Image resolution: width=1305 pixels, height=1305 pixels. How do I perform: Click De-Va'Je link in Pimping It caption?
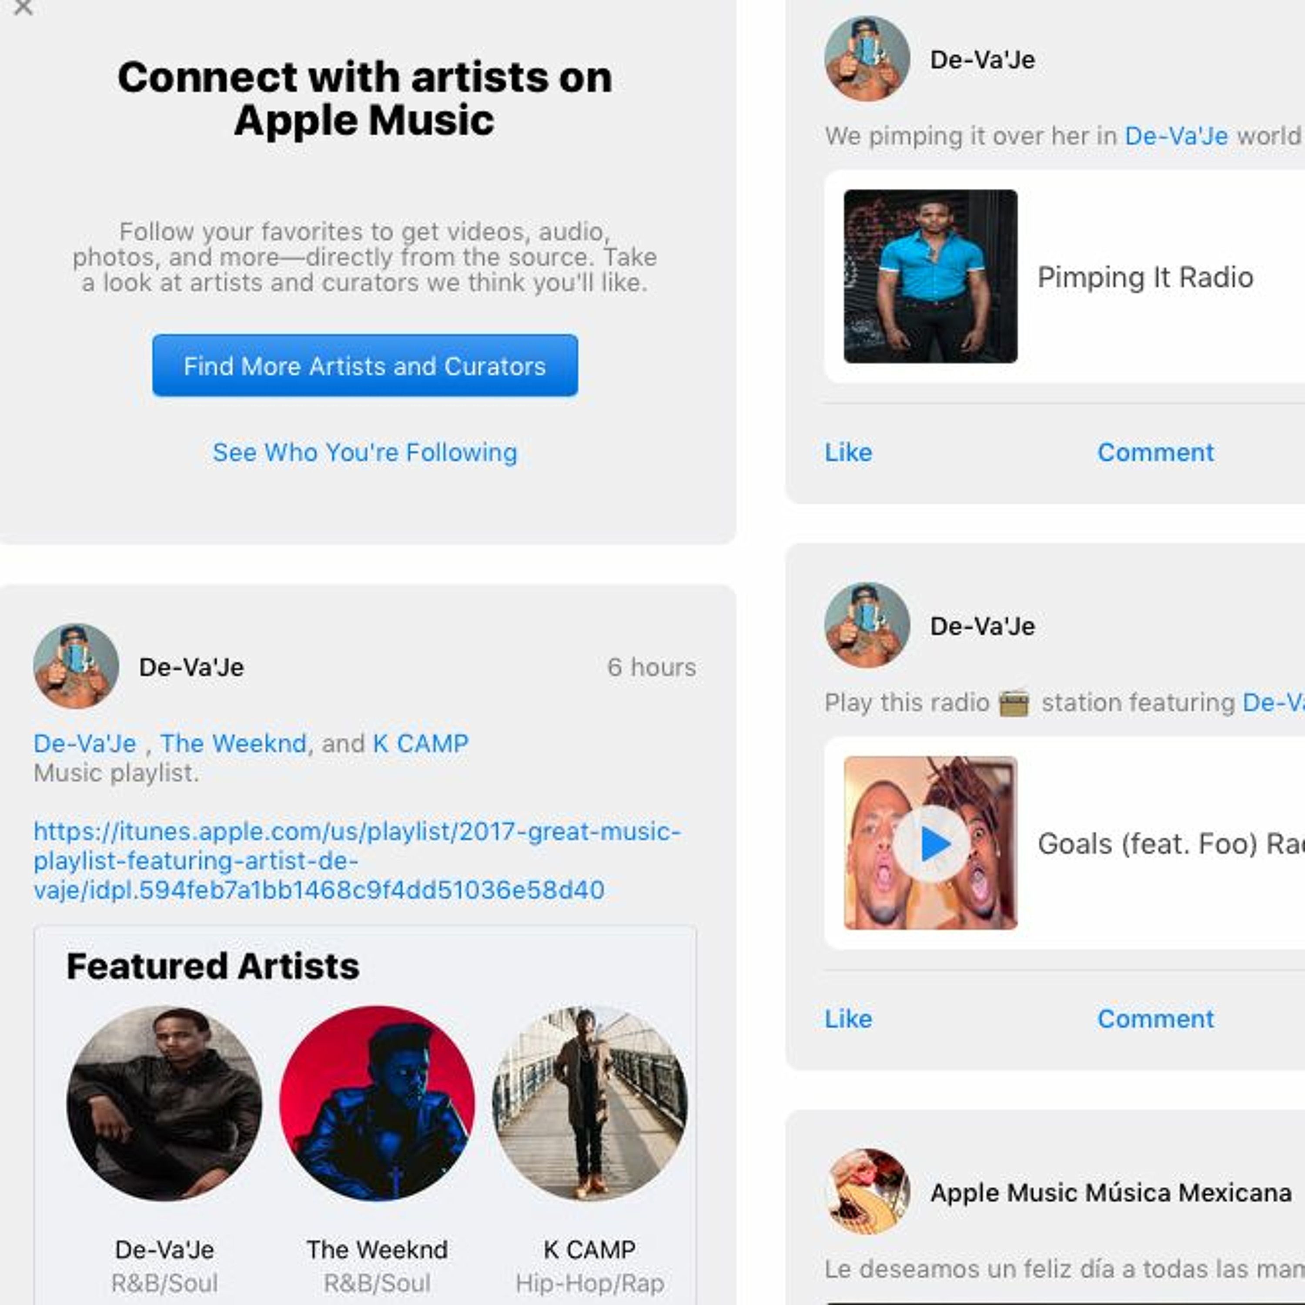(x=1176, y=137)
